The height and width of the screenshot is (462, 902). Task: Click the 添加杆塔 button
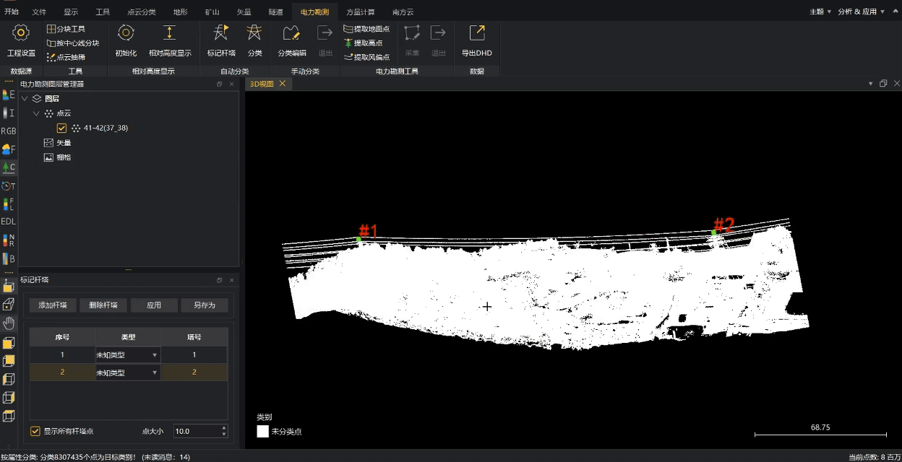[x=53, y=305]
